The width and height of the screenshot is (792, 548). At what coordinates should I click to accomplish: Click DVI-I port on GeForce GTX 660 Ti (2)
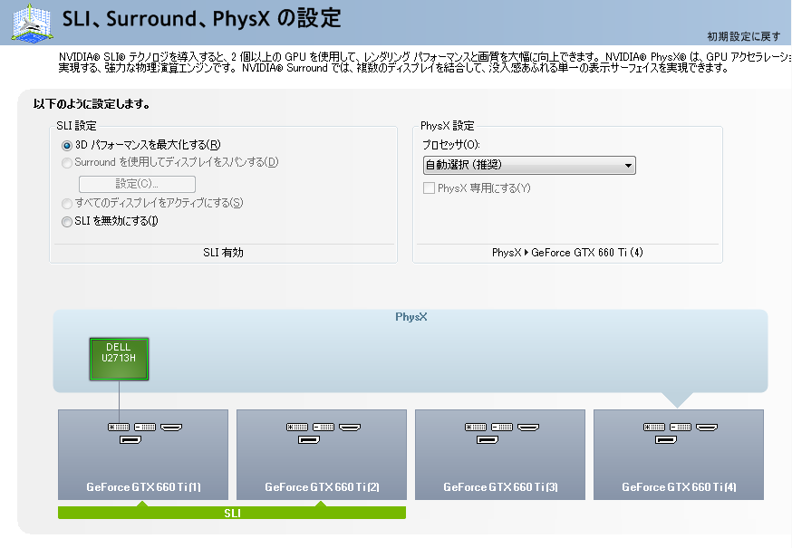(x=297, y=428)
